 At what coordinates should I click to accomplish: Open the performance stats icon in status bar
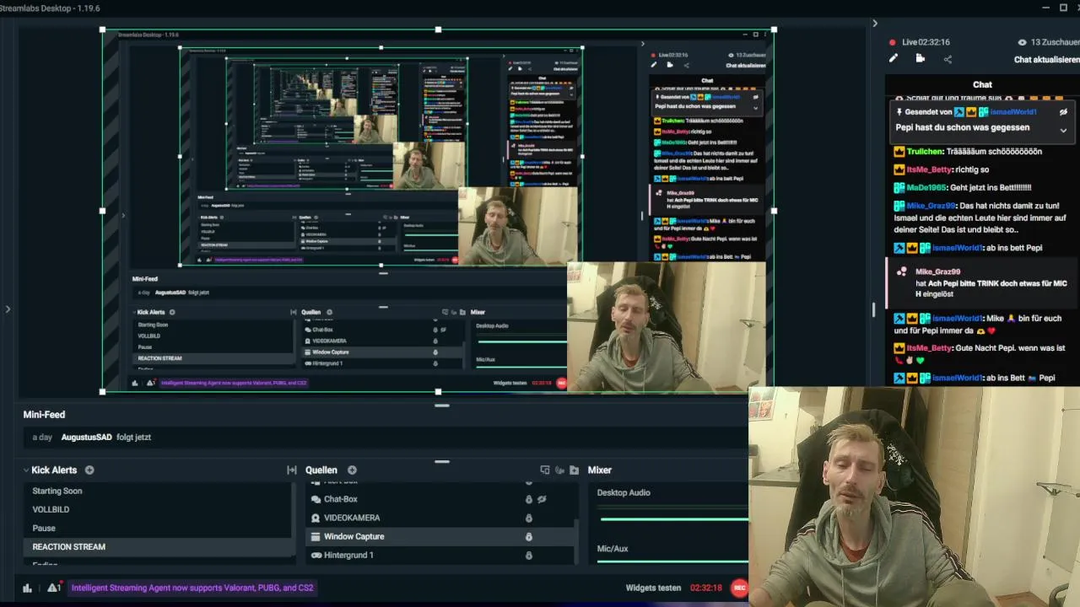(x=27, y=588)
